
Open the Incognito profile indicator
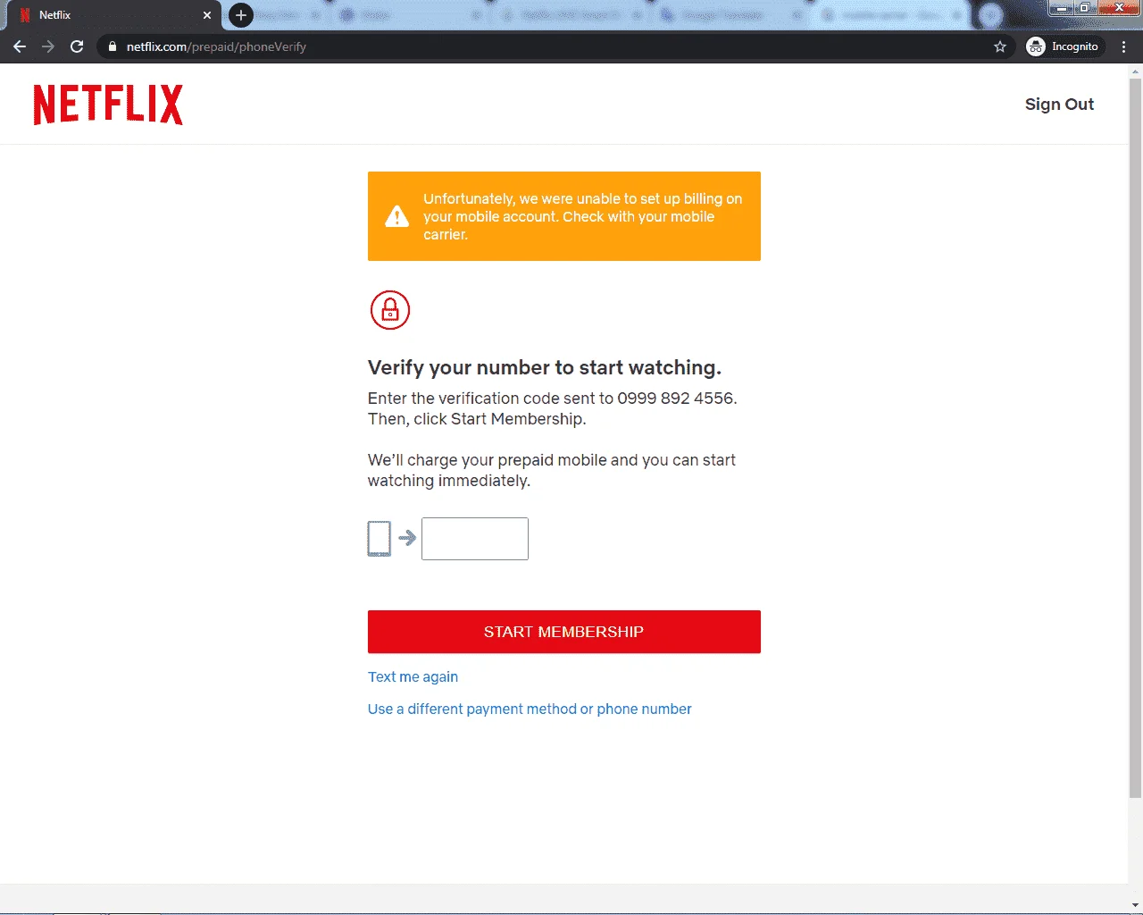[1063, 46]
